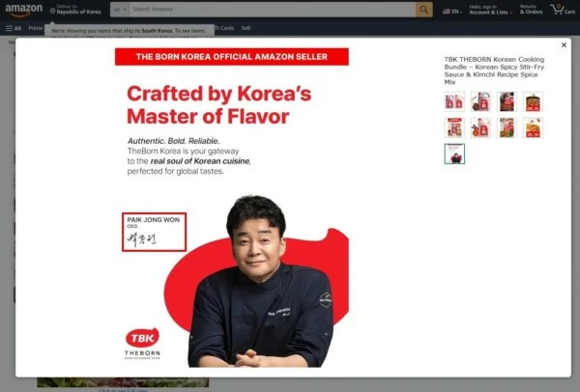Viewport: 580px width, 392px height.
Task: View second-row thumbnail with green vegetables and kimchi
Action: click(x=507, y=127)
